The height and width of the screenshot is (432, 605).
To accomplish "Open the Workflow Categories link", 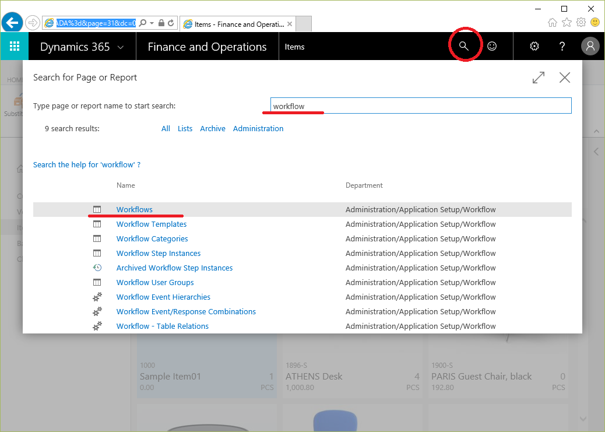I will [152, 238].
